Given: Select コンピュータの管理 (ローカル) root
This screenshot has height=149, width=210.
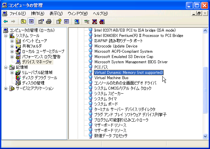Looking at the screenshot, I should 32,30.
